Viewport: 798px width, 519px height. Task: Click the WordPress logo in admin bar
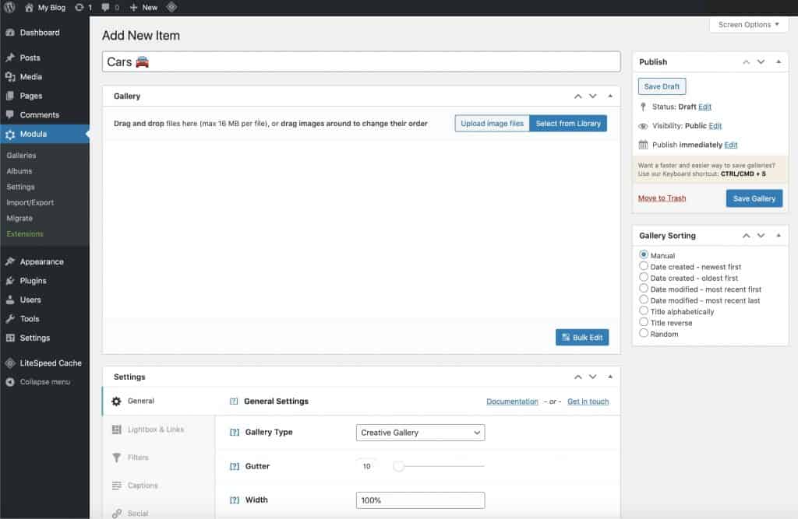click(x=10, y=7)
